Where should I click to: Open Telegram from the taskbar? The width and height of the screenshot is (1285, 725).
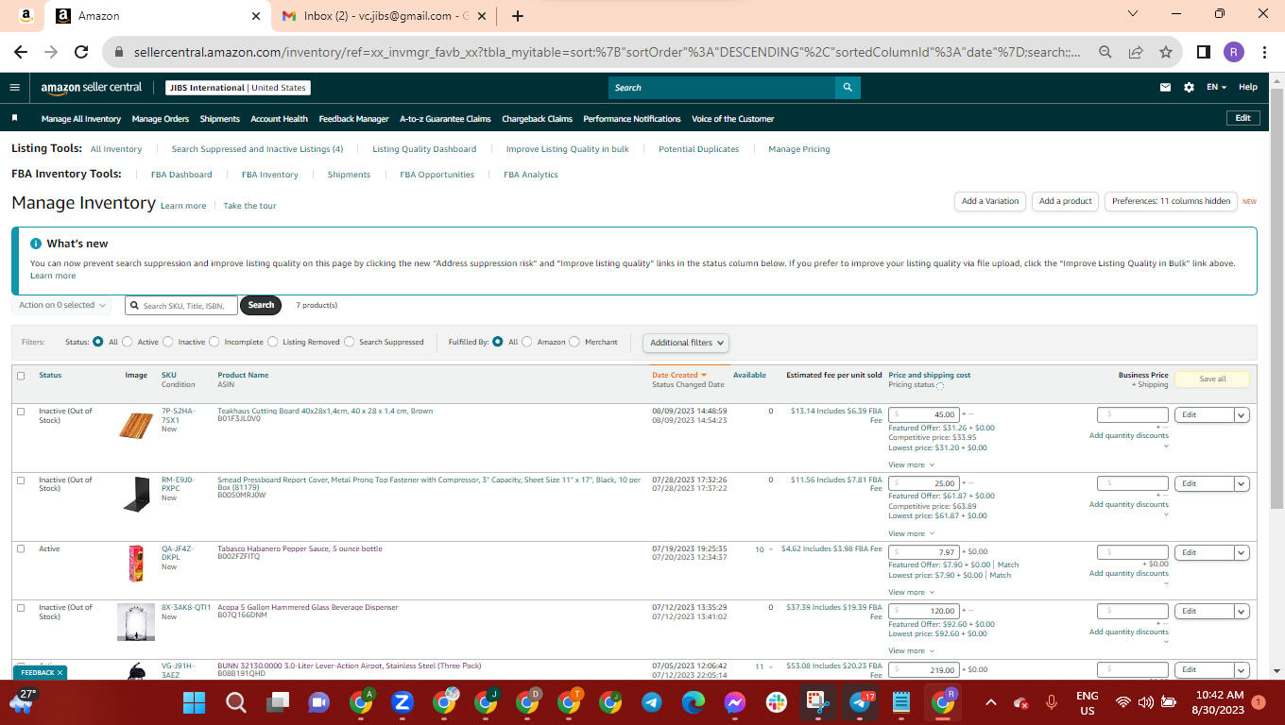click(x=651, y=702)
